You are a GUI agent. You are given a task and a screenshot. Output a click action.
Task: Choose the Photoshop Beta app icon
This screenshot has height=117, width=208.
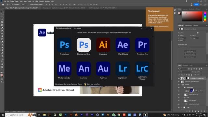[84, 45]
